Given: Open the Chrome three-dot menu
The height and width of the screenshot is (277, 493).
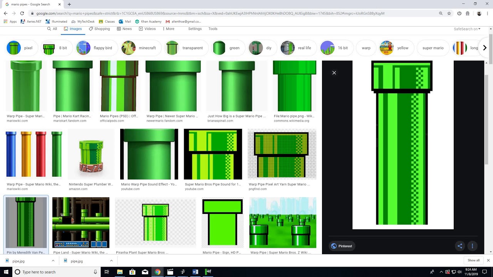Looking at the screenshot, I should 488,13.
